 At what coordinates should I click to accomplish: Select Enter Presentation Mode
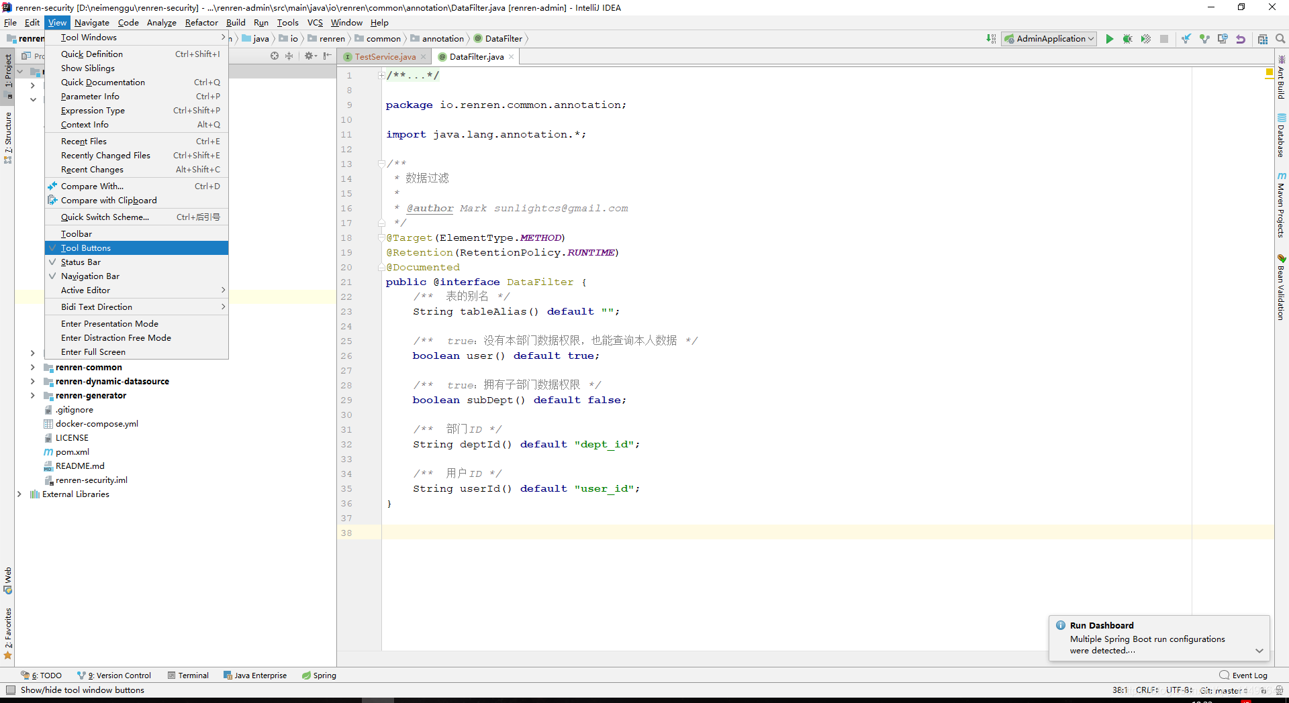point(137,324)
